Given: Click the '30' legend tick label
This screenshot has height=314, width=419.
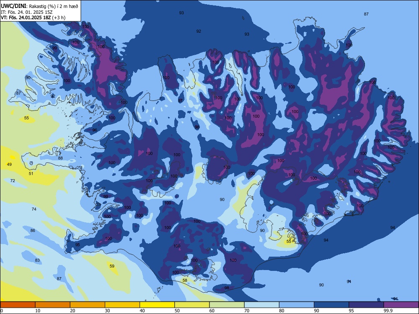Looking at the screenshot, I should [x=107, y=311].
